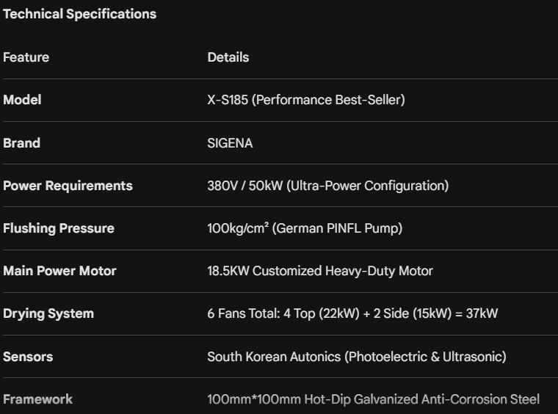Select the Hot-Dip Galvanized Steel text
Viewport: 558px width, 414px height.
(x=373, y=399)
